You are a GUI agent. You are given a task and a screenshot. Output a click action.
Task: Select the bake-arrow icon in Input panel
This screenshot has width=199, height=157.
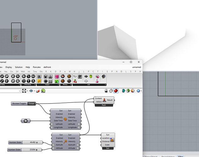pyautogui.click(x=39, y=76)
